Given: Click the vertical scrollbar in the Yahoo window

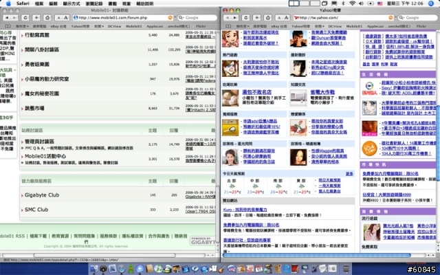Looking at the screenshot, I should tap(438, 143).
